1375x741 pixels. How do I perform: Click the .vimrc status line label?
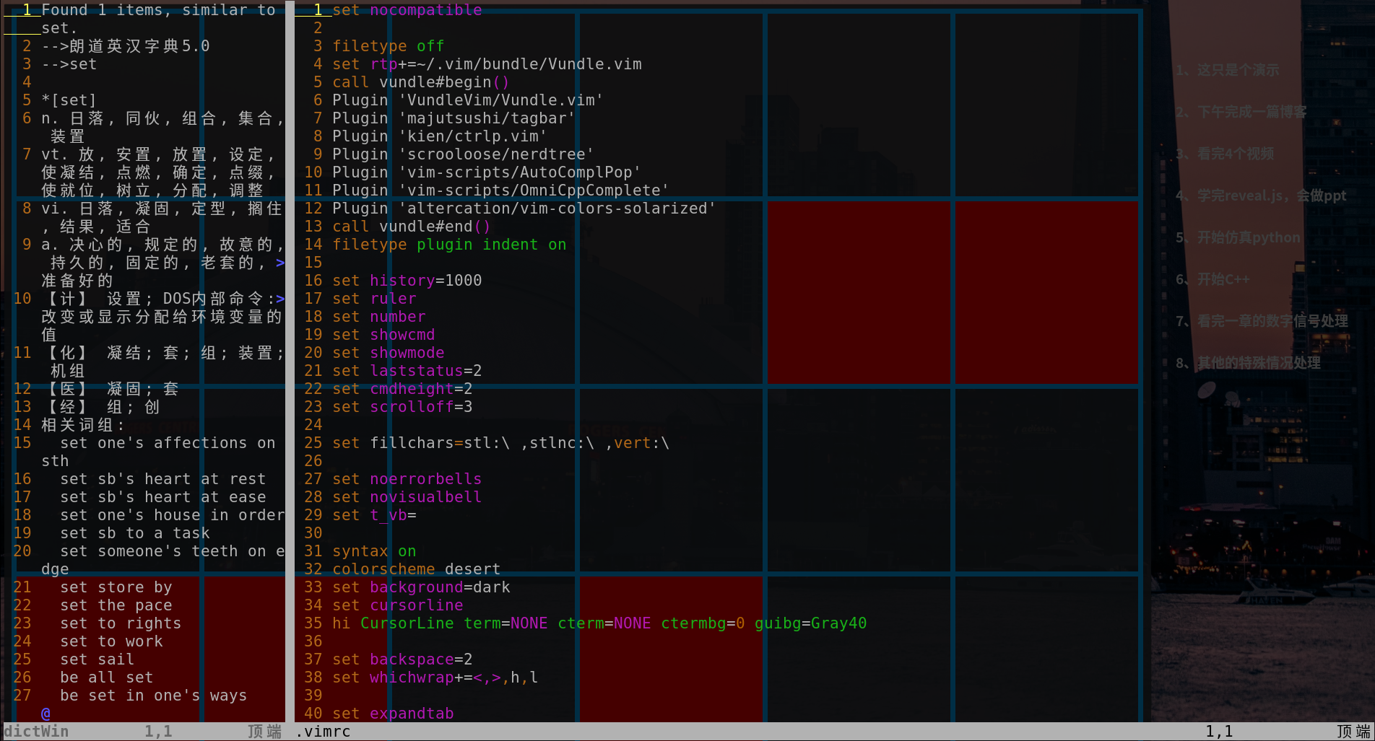pyautogui.click(x=323, y=732)
